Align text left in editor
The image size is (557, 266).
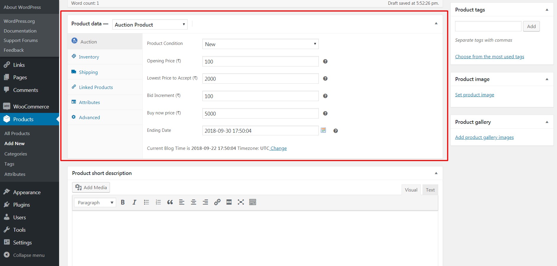coord(182,202)
